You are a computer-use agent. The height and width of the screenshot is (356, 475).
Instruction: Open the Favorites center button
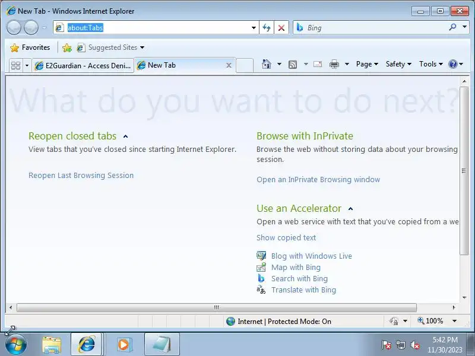click(x=30, y=47)
